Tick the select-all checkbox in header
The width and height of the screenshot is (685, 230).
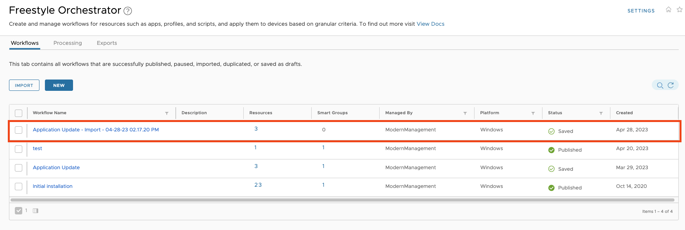(19, 113)
